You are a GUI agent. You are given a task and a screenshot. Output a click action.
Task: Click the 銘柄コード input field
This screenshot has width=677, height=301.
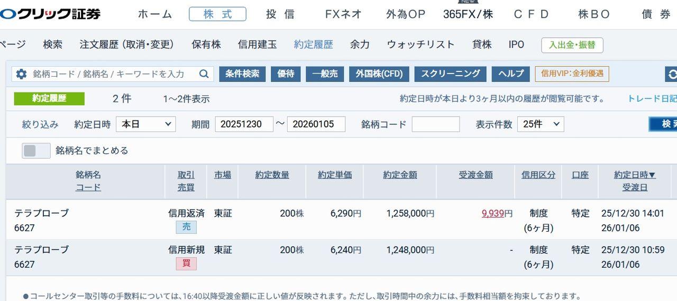click(435, 124)
